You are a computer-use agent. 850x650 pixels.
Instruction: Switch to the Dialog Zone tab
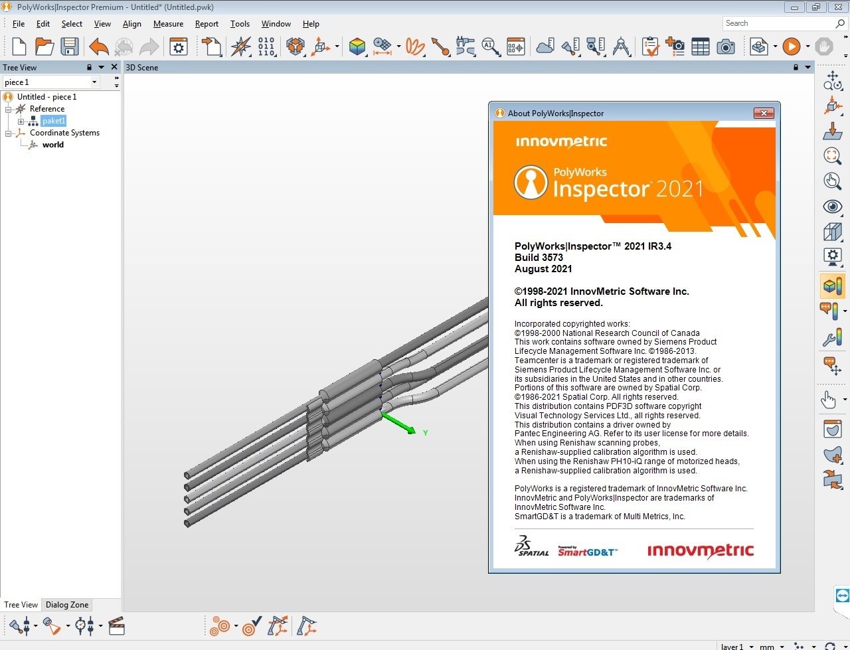click(x=67, y=605)
